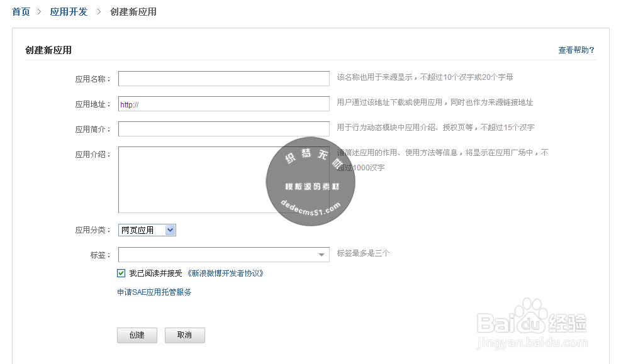This screenshot has width=621, height=364.
Task: Go to 应用开发 in the breadcrumb
Action: coord(69,12)
